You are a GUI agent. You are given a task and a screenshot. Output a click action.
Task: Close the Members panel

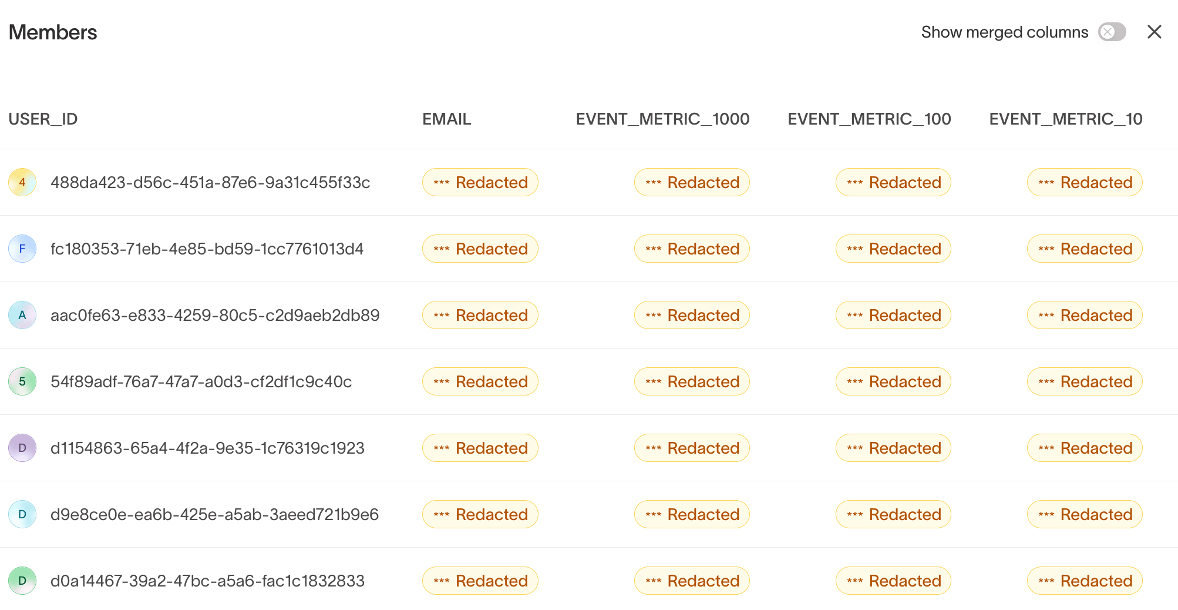point(1155,32)
